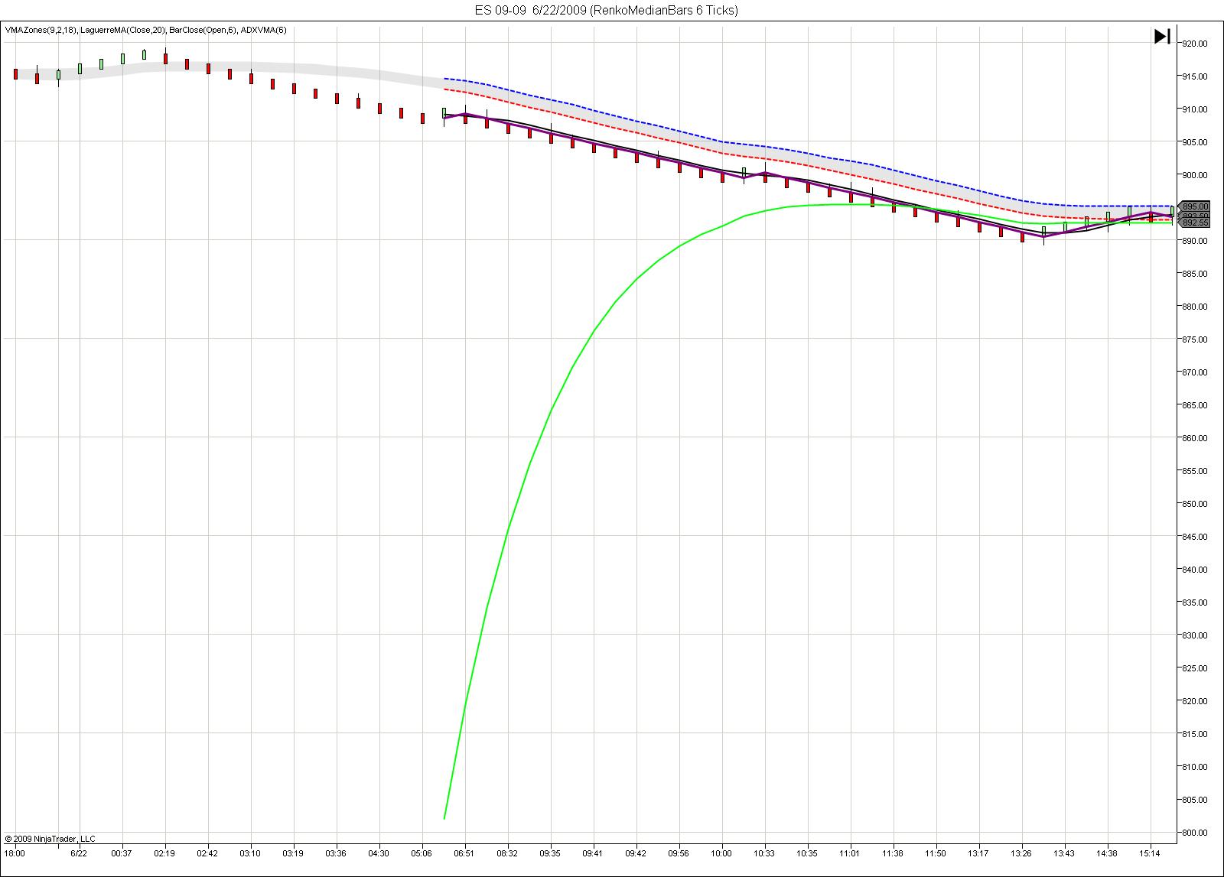Click the 11:01 time axis label
This screenshot has height=877, width=1224.
coord(850,853)
